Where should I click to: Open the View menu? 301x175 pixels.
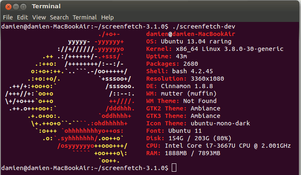tap(39, 17)
